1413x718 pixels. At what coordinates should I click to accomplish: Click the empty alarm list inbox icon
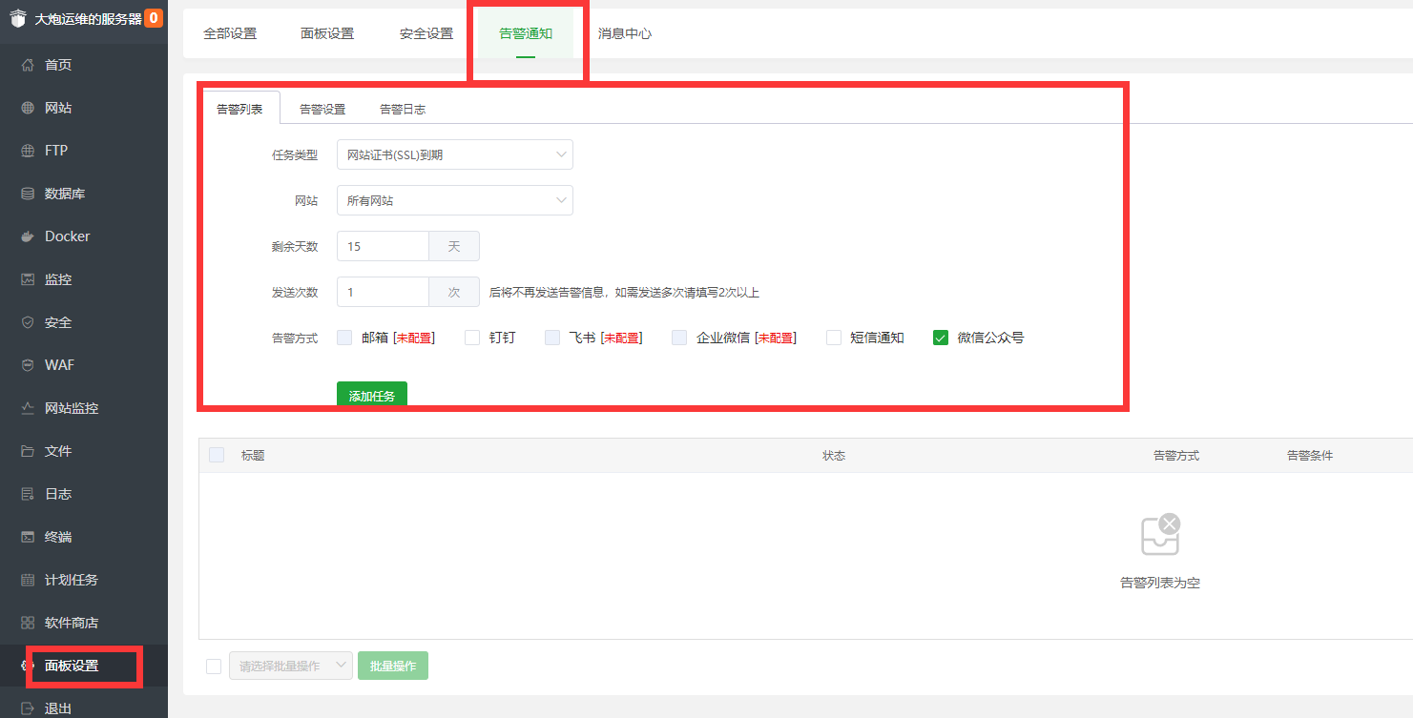1160,534
